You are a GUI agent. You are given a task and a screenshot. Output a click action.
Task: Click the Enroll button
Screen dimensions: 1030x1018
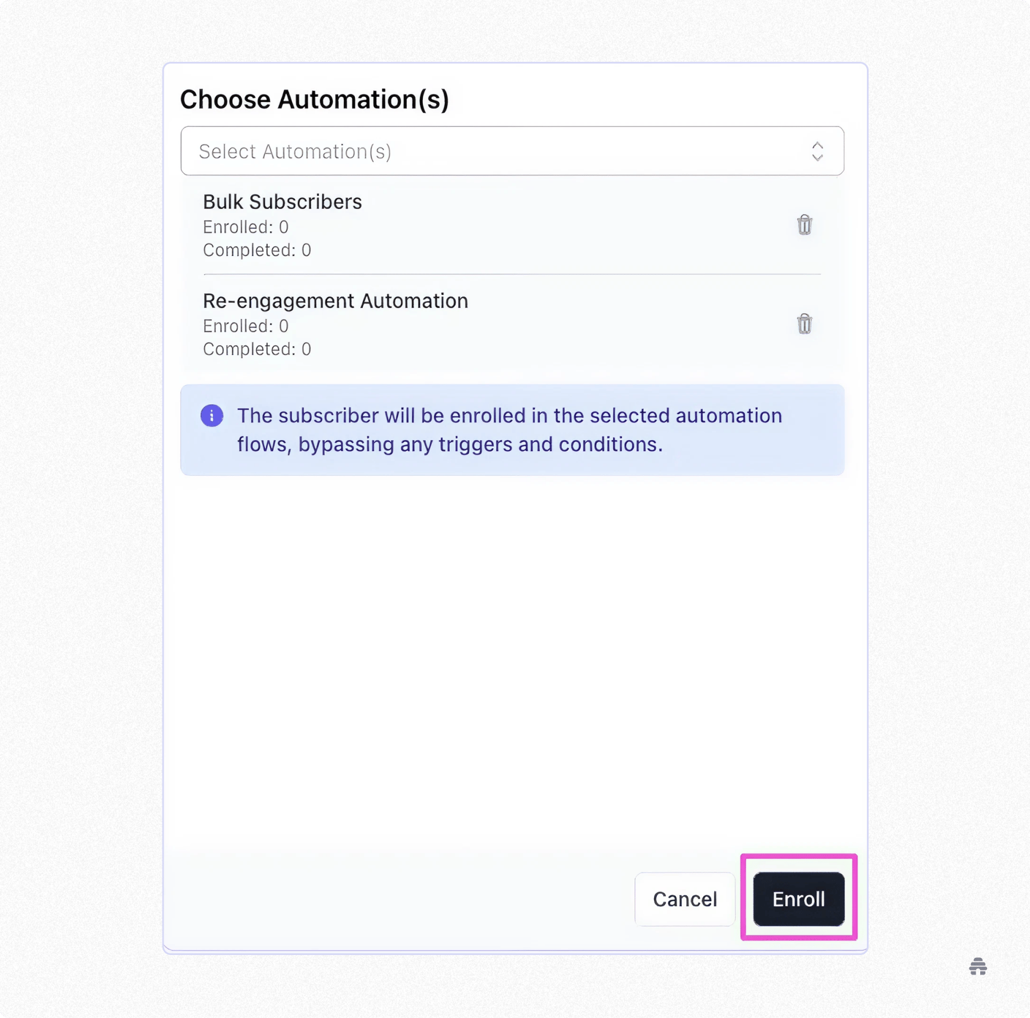(x=798, y=899)
